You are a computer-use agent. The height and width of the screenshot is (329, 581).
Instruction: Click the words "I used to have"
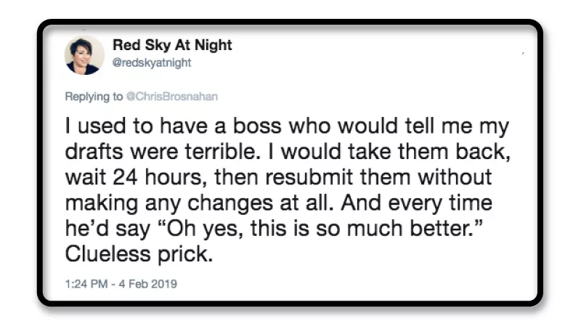click(122, 129)
